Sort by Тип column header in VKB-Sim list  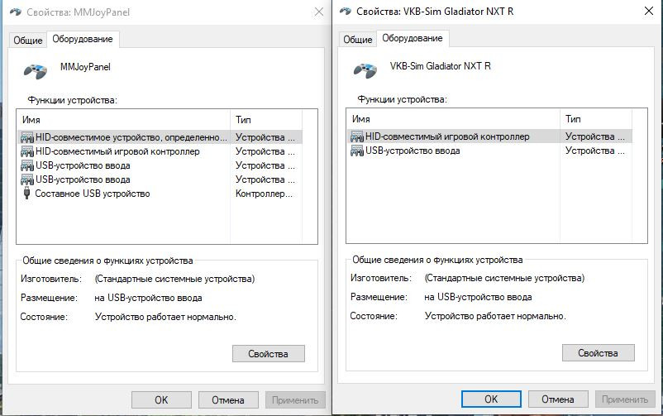pyautogui.click(x=596, y=119)
